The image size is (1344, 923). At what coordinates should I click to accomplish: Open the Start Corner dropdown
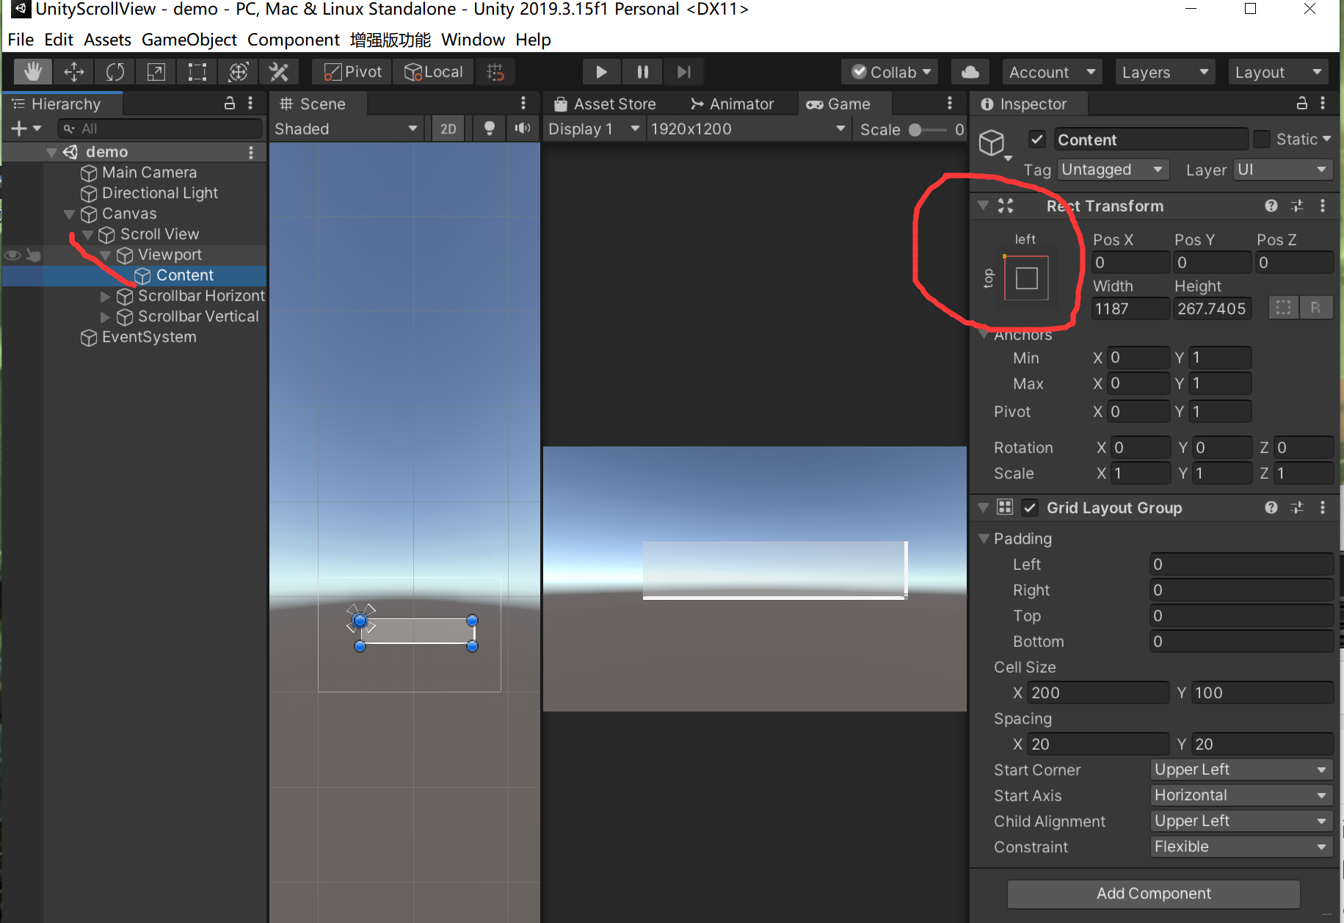1241,770
